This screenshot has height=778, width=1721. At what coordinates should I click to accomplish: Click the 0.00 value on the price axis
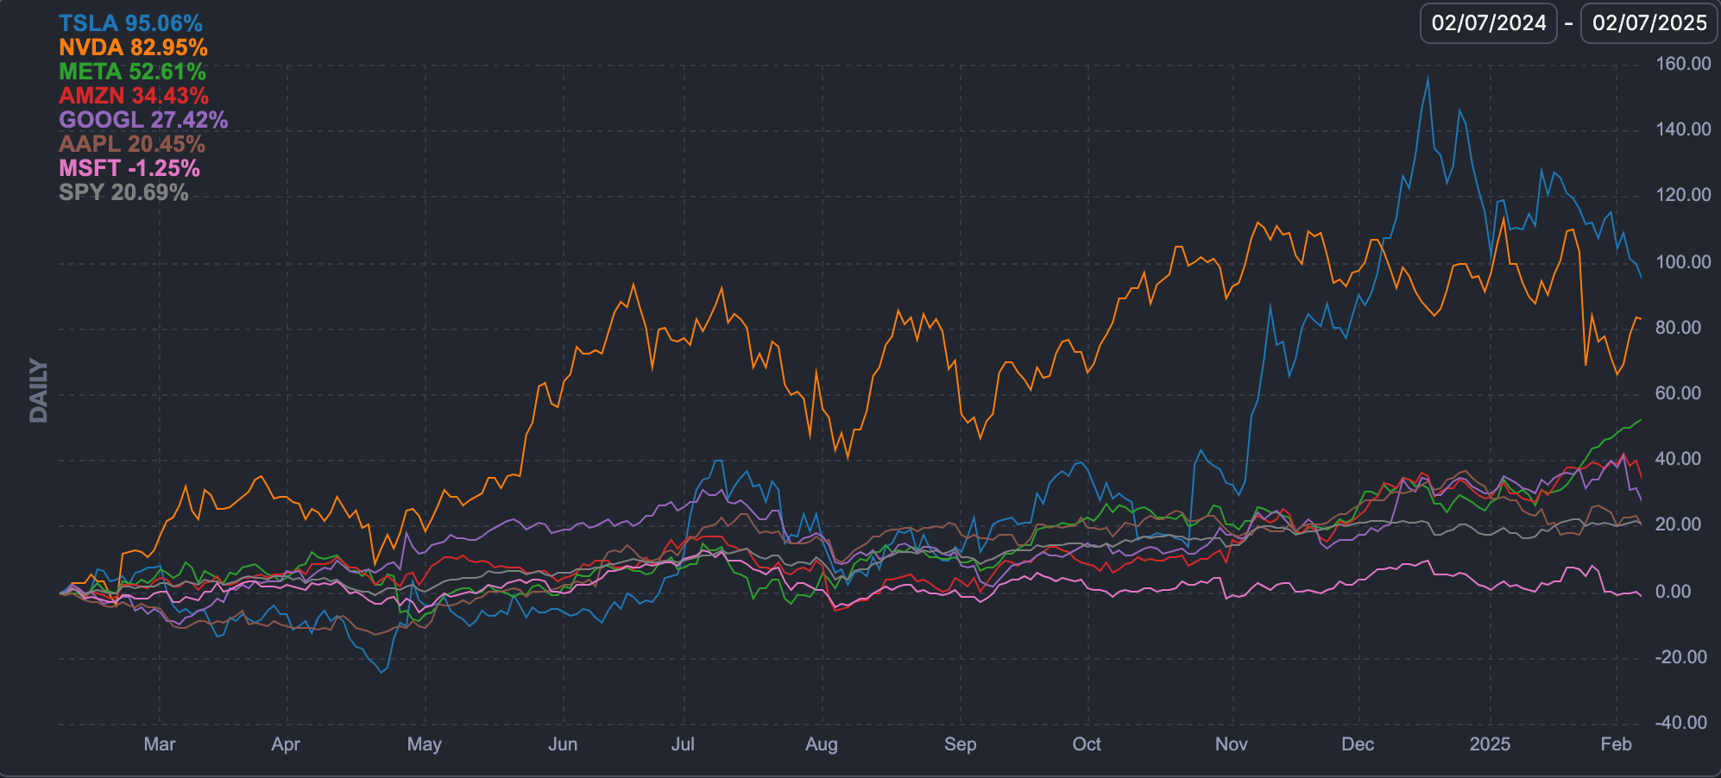(1674, 592)
